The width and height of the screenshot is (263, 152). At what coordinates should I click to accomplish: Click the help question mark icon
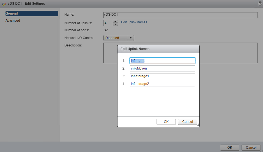(x=259, y=4)
